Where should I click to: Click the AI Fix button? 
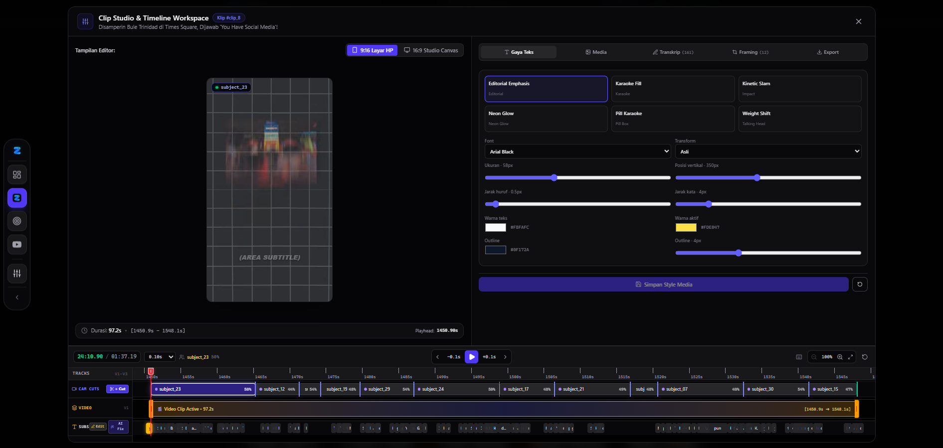point(119,427)
